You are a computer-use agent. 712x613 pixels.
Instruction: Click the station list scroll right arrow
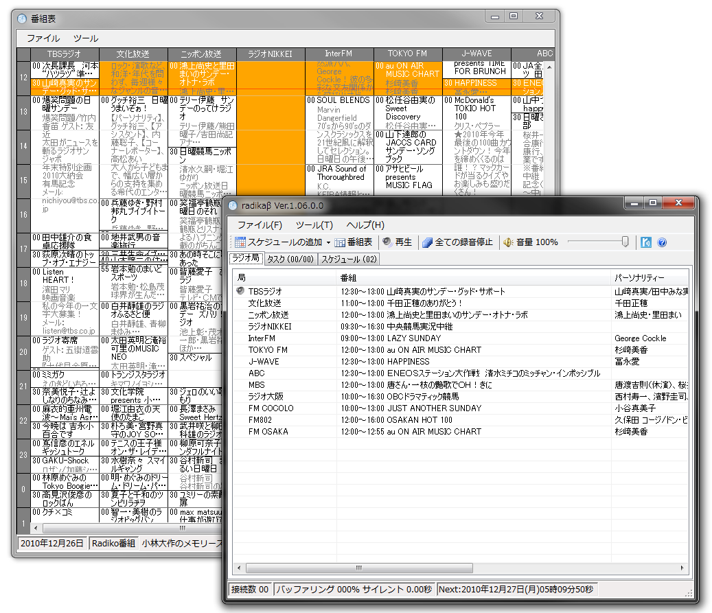tap(682, 568)
